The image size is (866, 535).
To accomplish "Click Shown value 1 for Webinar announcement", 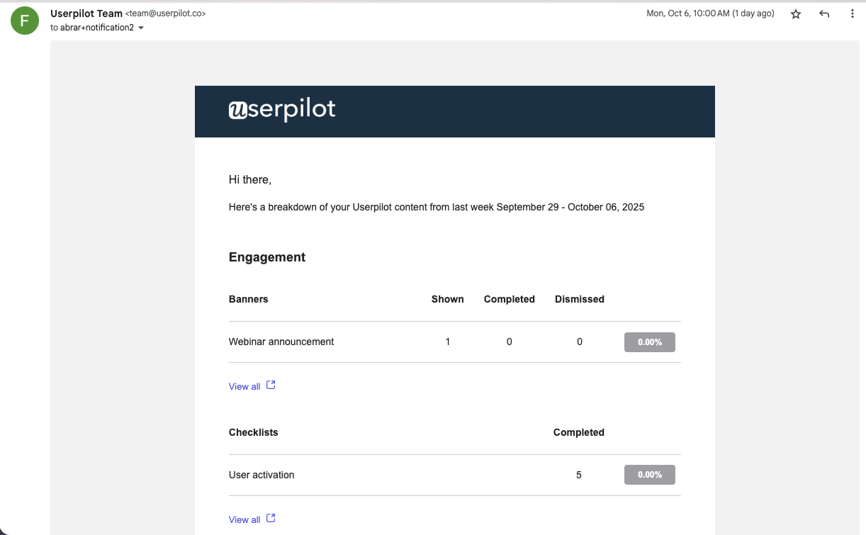I will click(x=448, y=342).
